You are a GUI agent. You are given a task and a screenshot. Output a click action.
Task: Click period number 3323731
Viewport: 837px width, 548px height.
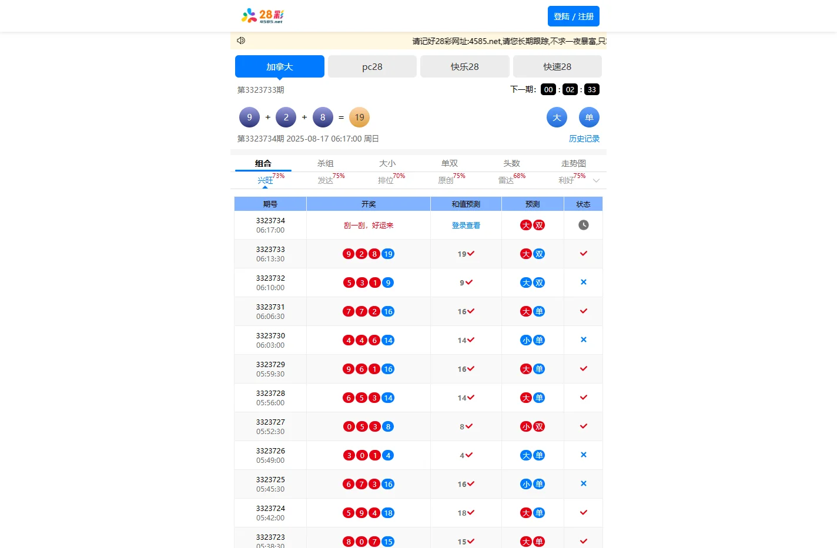[x=270, y=307]
